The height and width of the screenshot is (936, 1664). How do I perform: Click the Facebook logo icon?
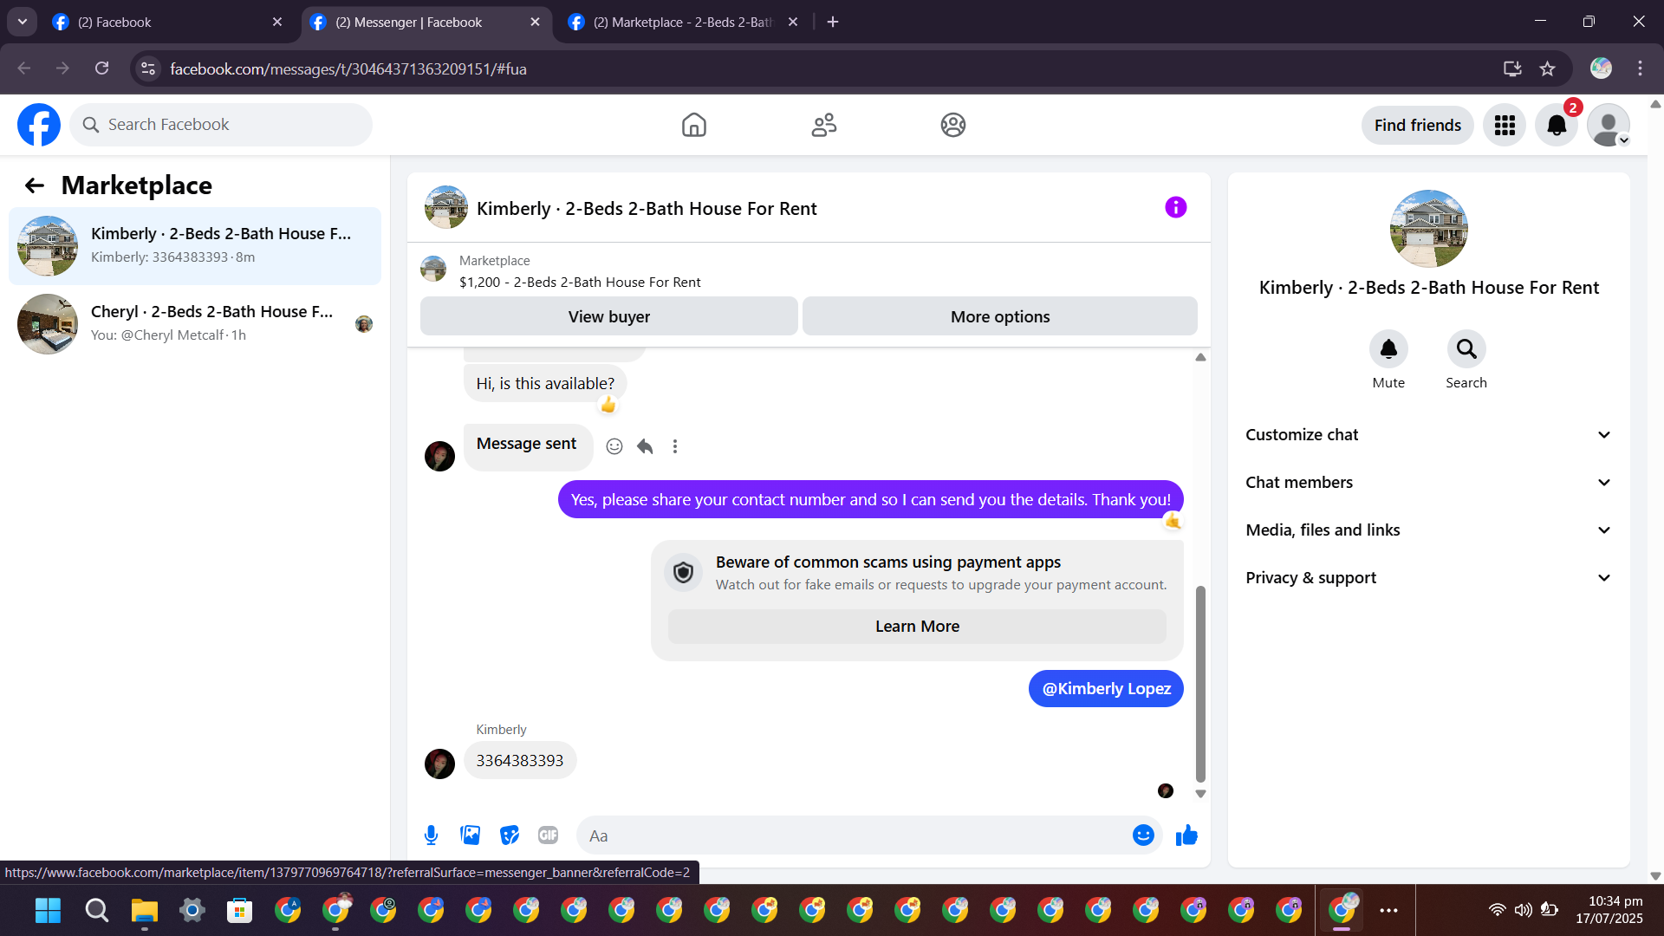click(39, 125)
